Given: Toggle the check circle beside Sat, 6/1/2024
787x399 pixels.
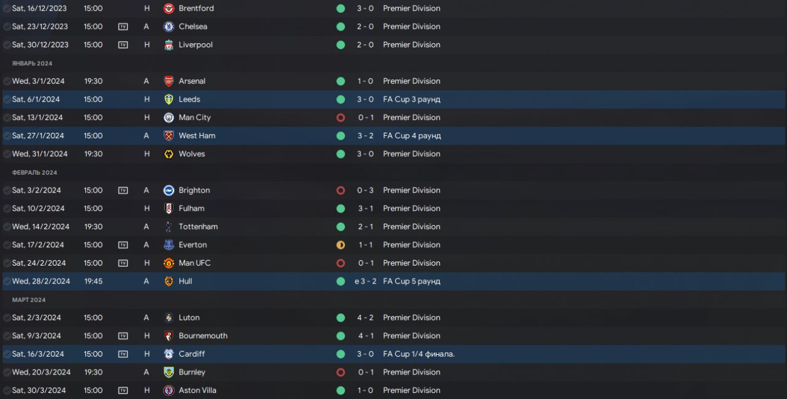Looking at the screenshot, I should pyautogui.click(x=7, y=100).
